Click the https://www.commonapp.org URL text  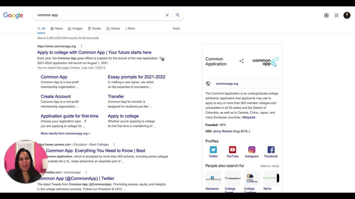point(57,46)
